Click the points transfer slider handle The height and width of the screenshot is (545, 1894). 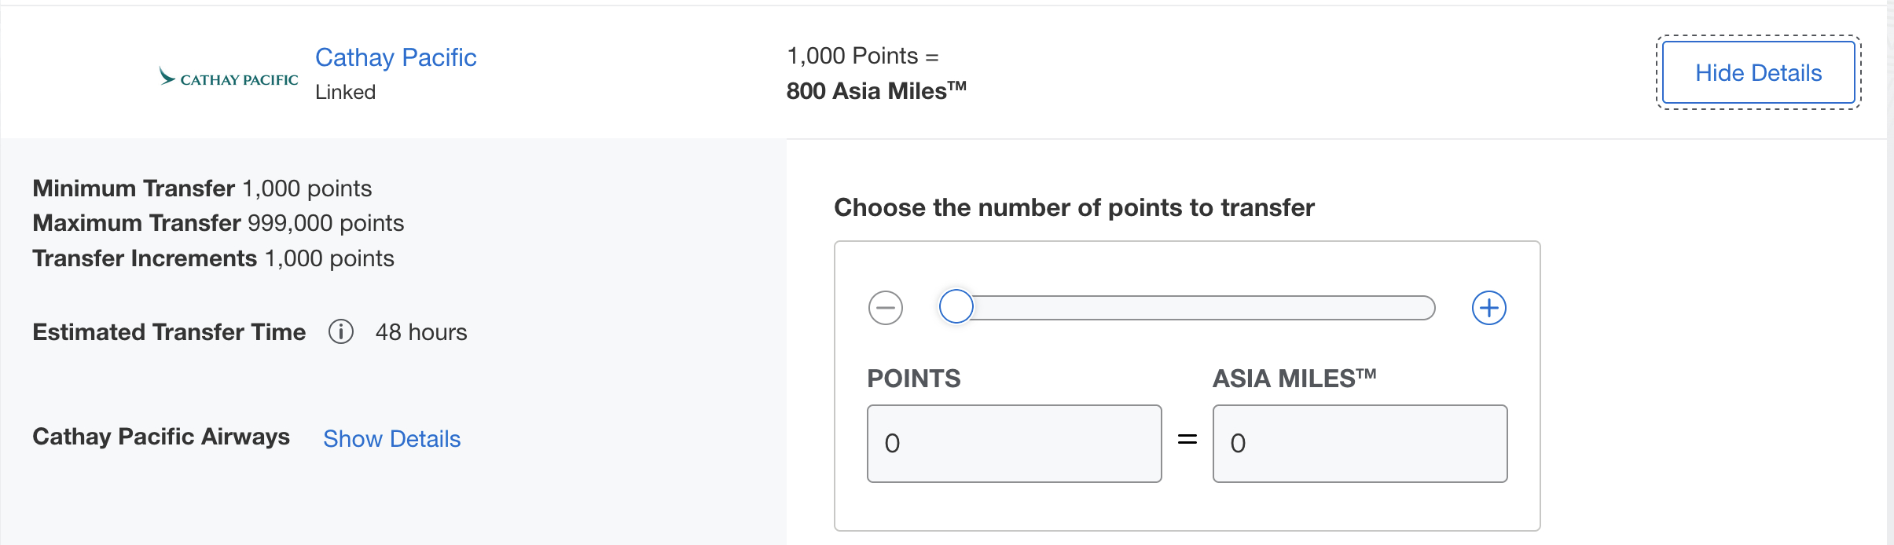click(x=956, y=307)
